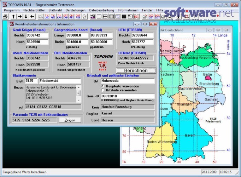Open the Programm menu
The width and height of the screenshot is (241, 177).
[12, 10]
